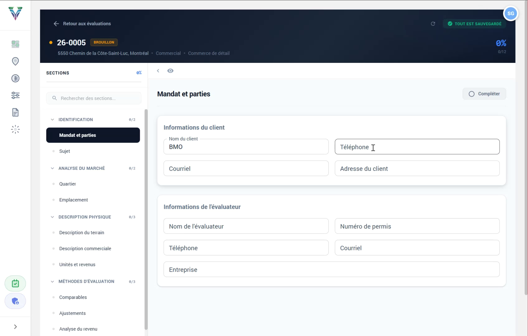The height and width of the screenshot is (336, 528).
Task: Expand the left navigation sidebar chevron
Action: coord(15,327)
